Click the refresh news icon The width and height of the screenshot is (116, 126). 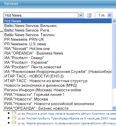coord(89,15)
